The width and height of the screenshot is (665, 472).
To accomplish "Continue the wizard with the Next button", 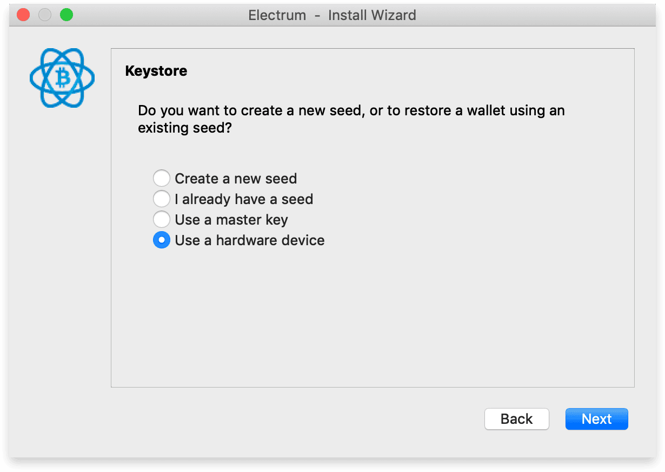I will (x=597, y=419).
